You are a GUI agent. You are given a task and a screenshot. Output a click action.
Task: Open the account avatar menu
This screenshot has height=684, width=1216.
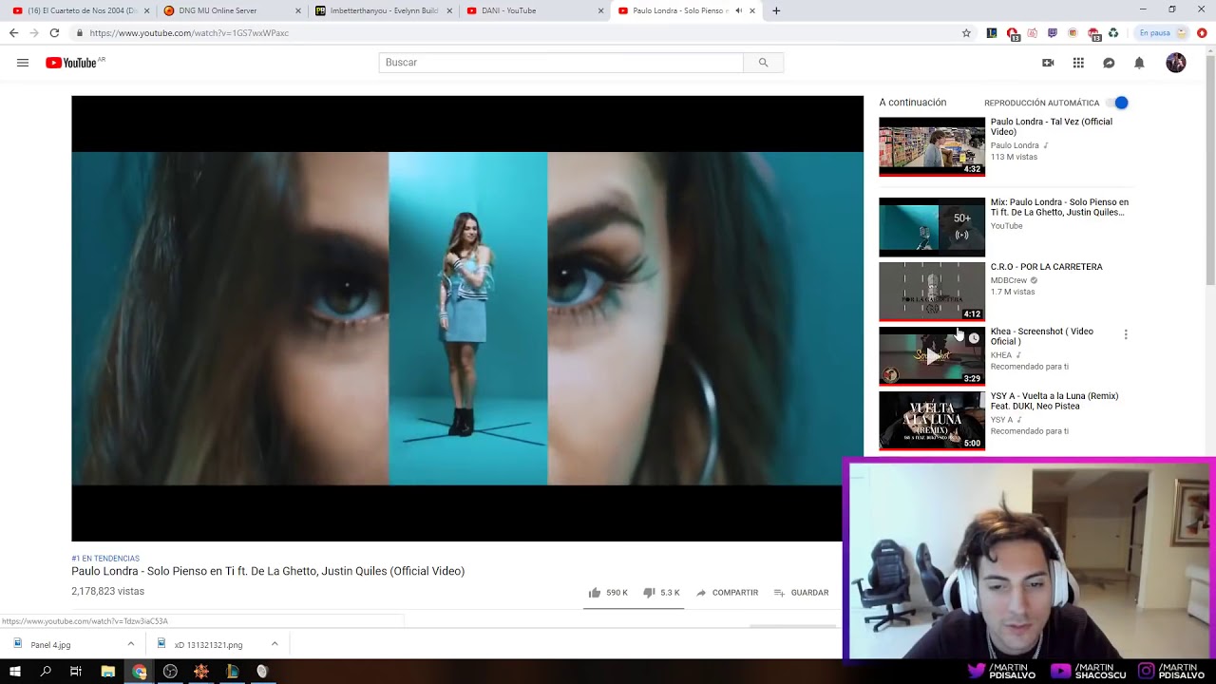point(1176,63)
